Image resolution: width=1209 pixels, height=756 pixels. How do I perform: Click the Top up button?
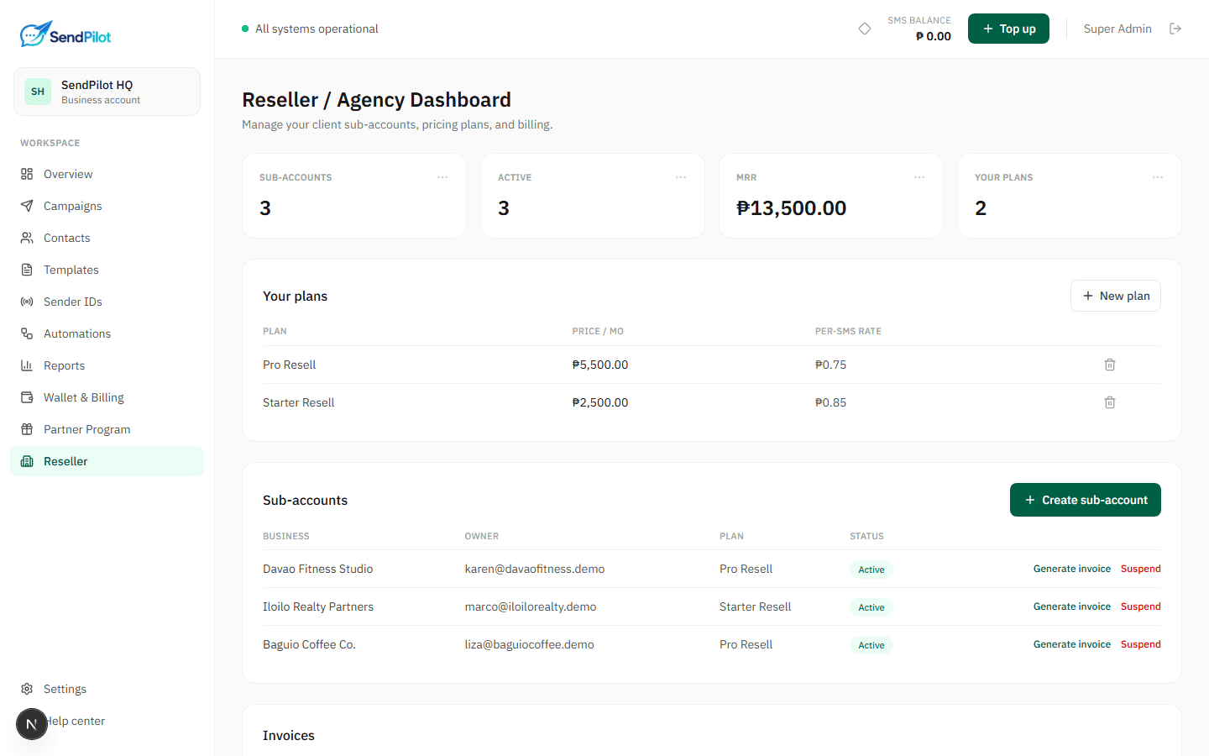[x=1008, y=29]
